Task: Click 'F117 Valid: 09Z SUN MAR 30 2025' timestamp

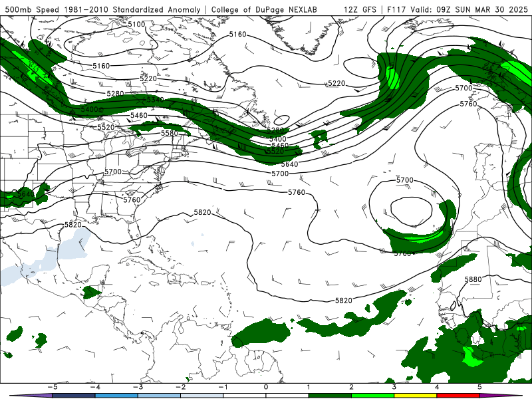Action: [x=458, y=9]
